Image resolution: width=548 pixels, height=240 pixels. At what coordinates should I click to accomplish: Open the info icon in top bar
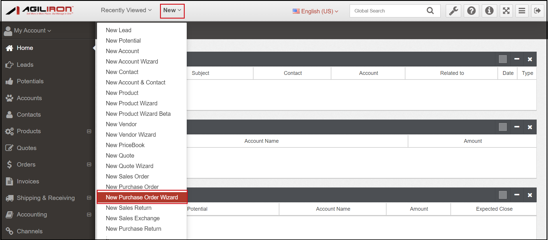tap(489, 11)
